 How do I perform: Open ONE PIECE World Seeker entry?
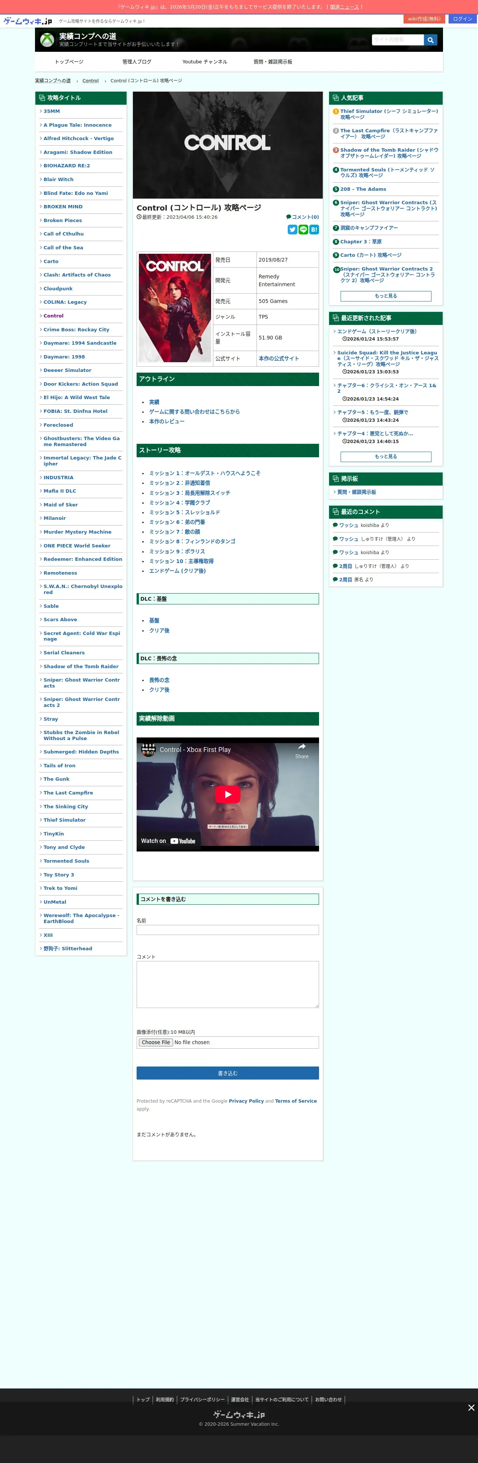[77, 546]
